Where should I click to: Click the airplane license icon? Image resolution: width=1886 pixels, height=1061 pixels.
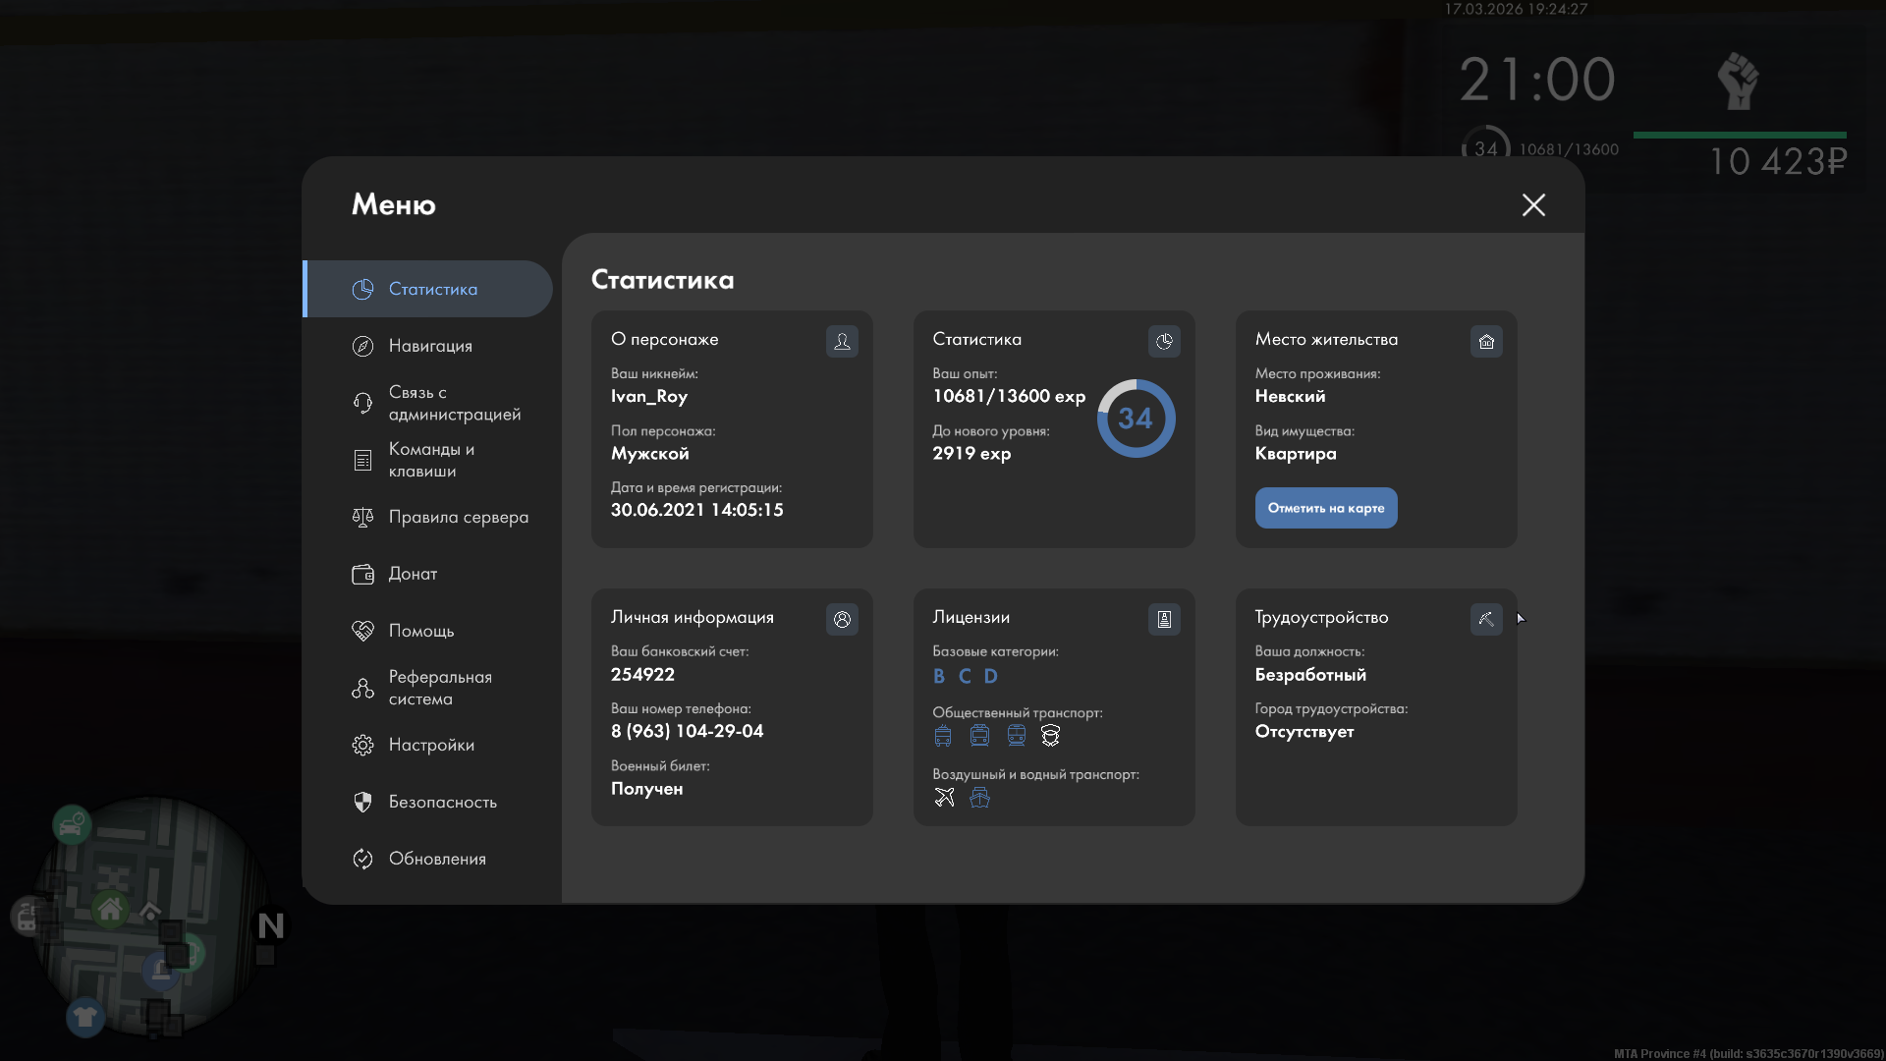(x=944, y=798)
